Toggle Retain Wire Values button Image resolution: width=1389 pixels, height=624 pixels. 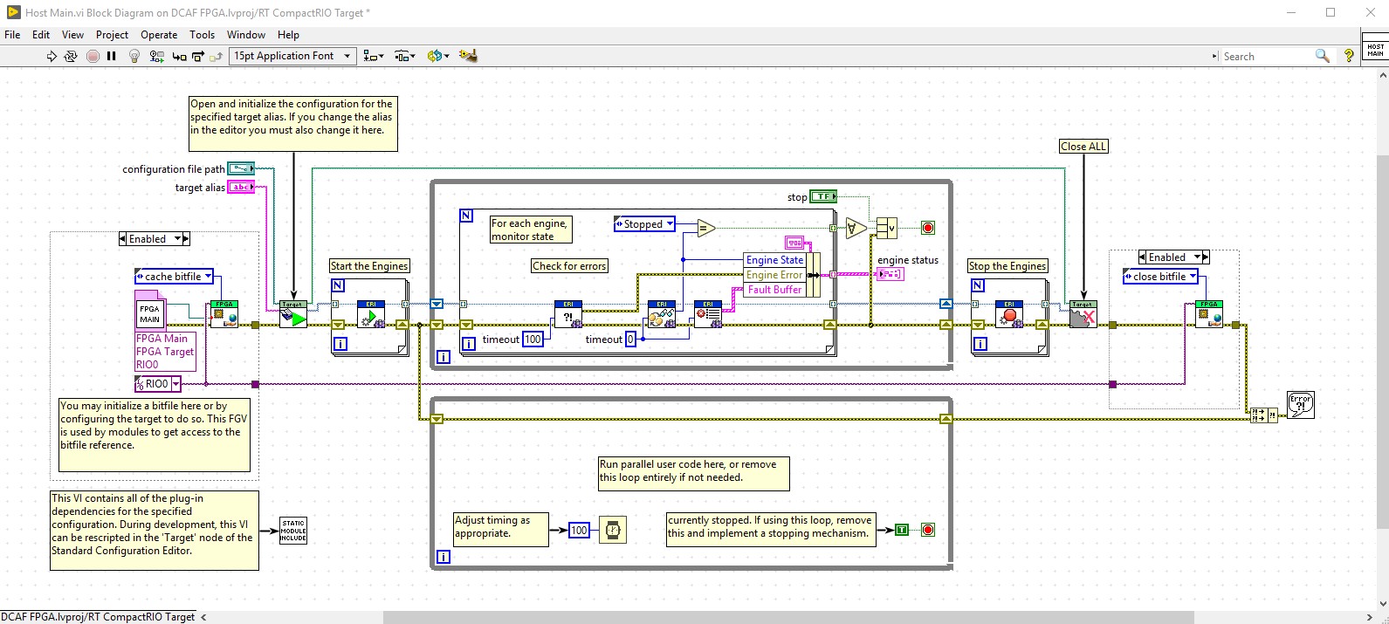pyautogui.click(x=157, y=56)
